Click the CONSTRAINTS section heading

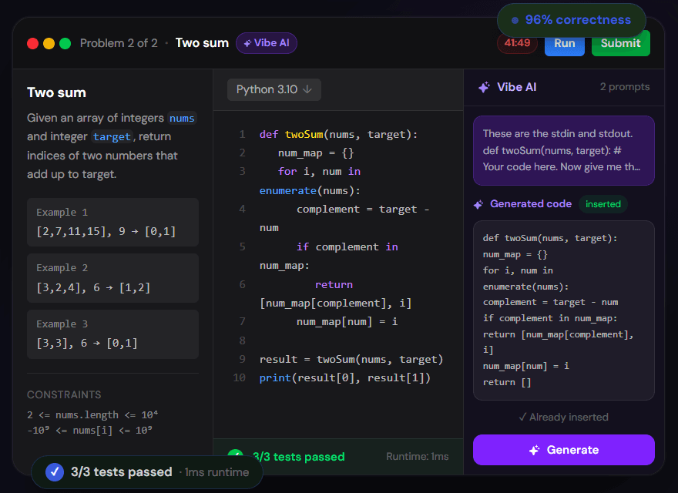click(x=64, y=395)
